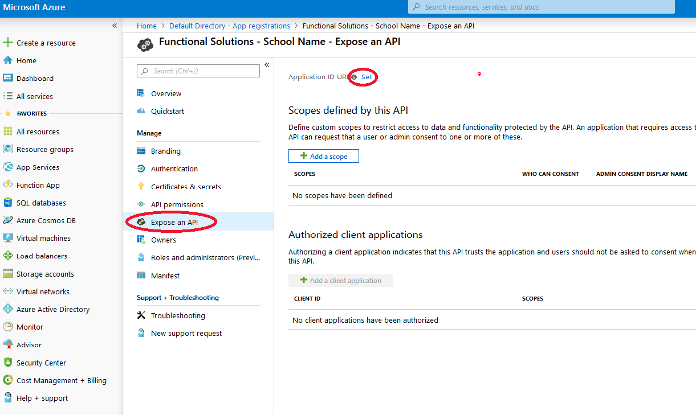Click the SQL databases icon

[8, 203]
